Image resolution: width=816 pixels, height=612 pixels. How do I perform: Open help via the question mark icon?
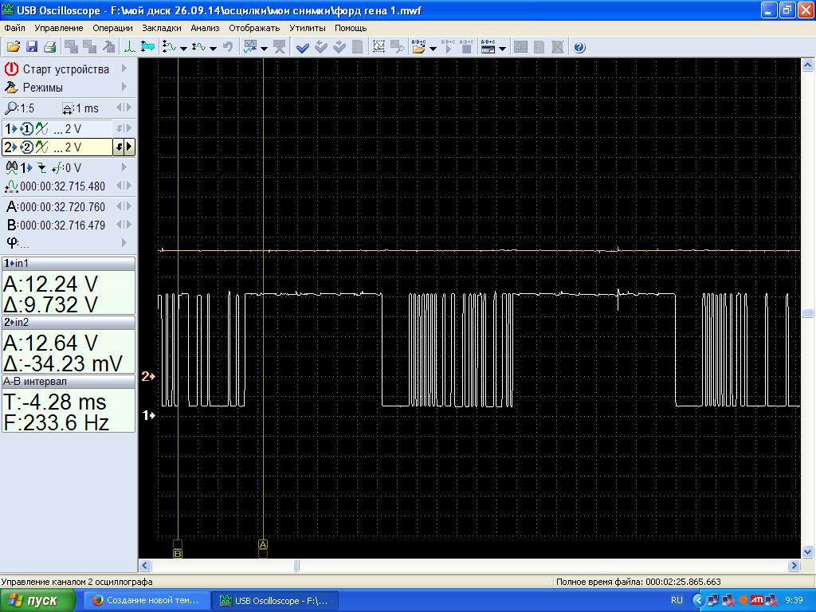click(x=579, y=47)
